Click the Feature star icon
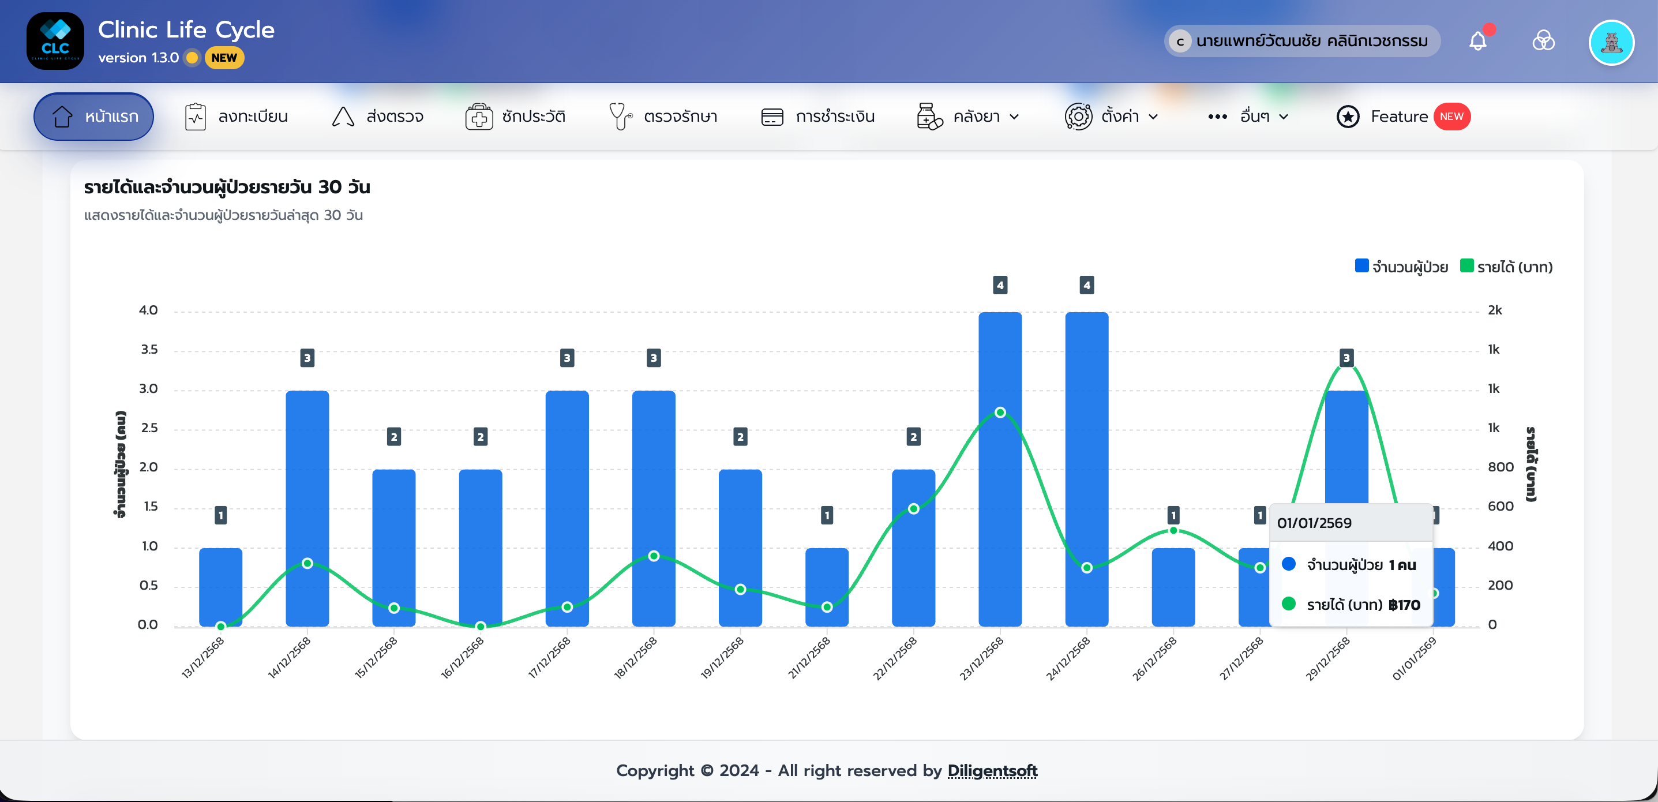 [1348, 117]
